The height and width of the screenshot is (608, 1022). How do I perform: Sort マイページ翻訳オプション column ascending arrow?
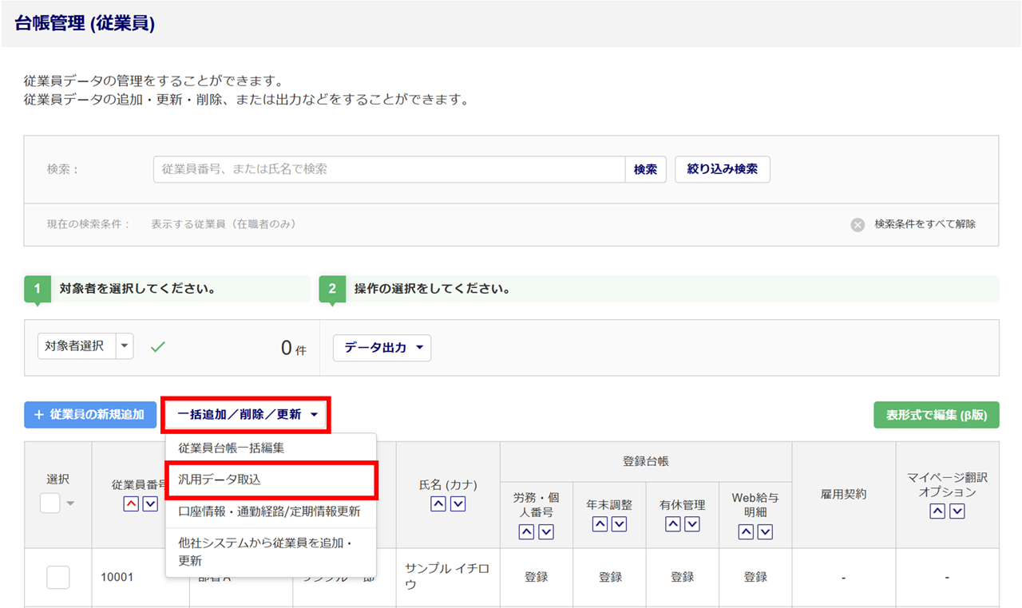click(x=937, y=511)
